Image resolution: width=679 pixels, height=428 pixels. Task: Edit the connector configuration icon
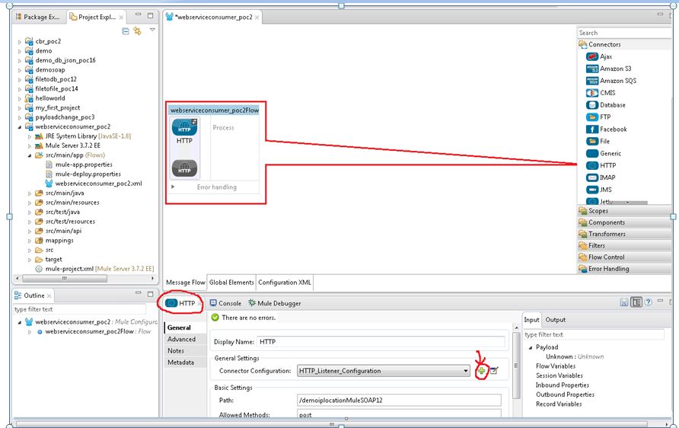click(494, 371)
